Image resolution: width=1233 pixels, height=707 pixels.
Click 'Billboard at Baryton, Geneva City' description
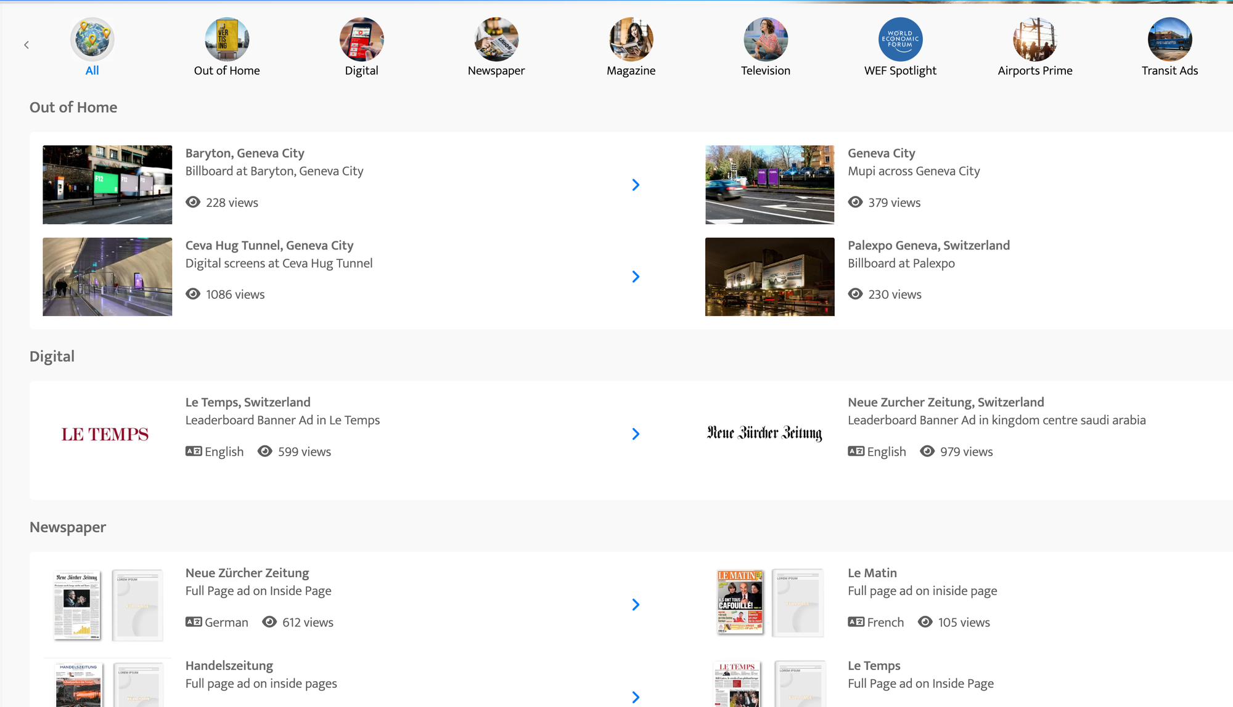tap(274, 171)
